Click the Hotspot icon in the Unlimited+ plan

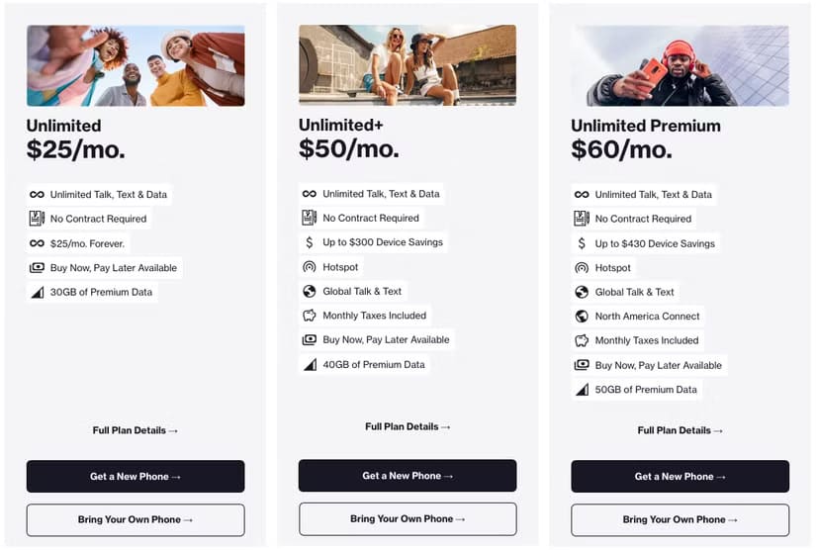310,267
